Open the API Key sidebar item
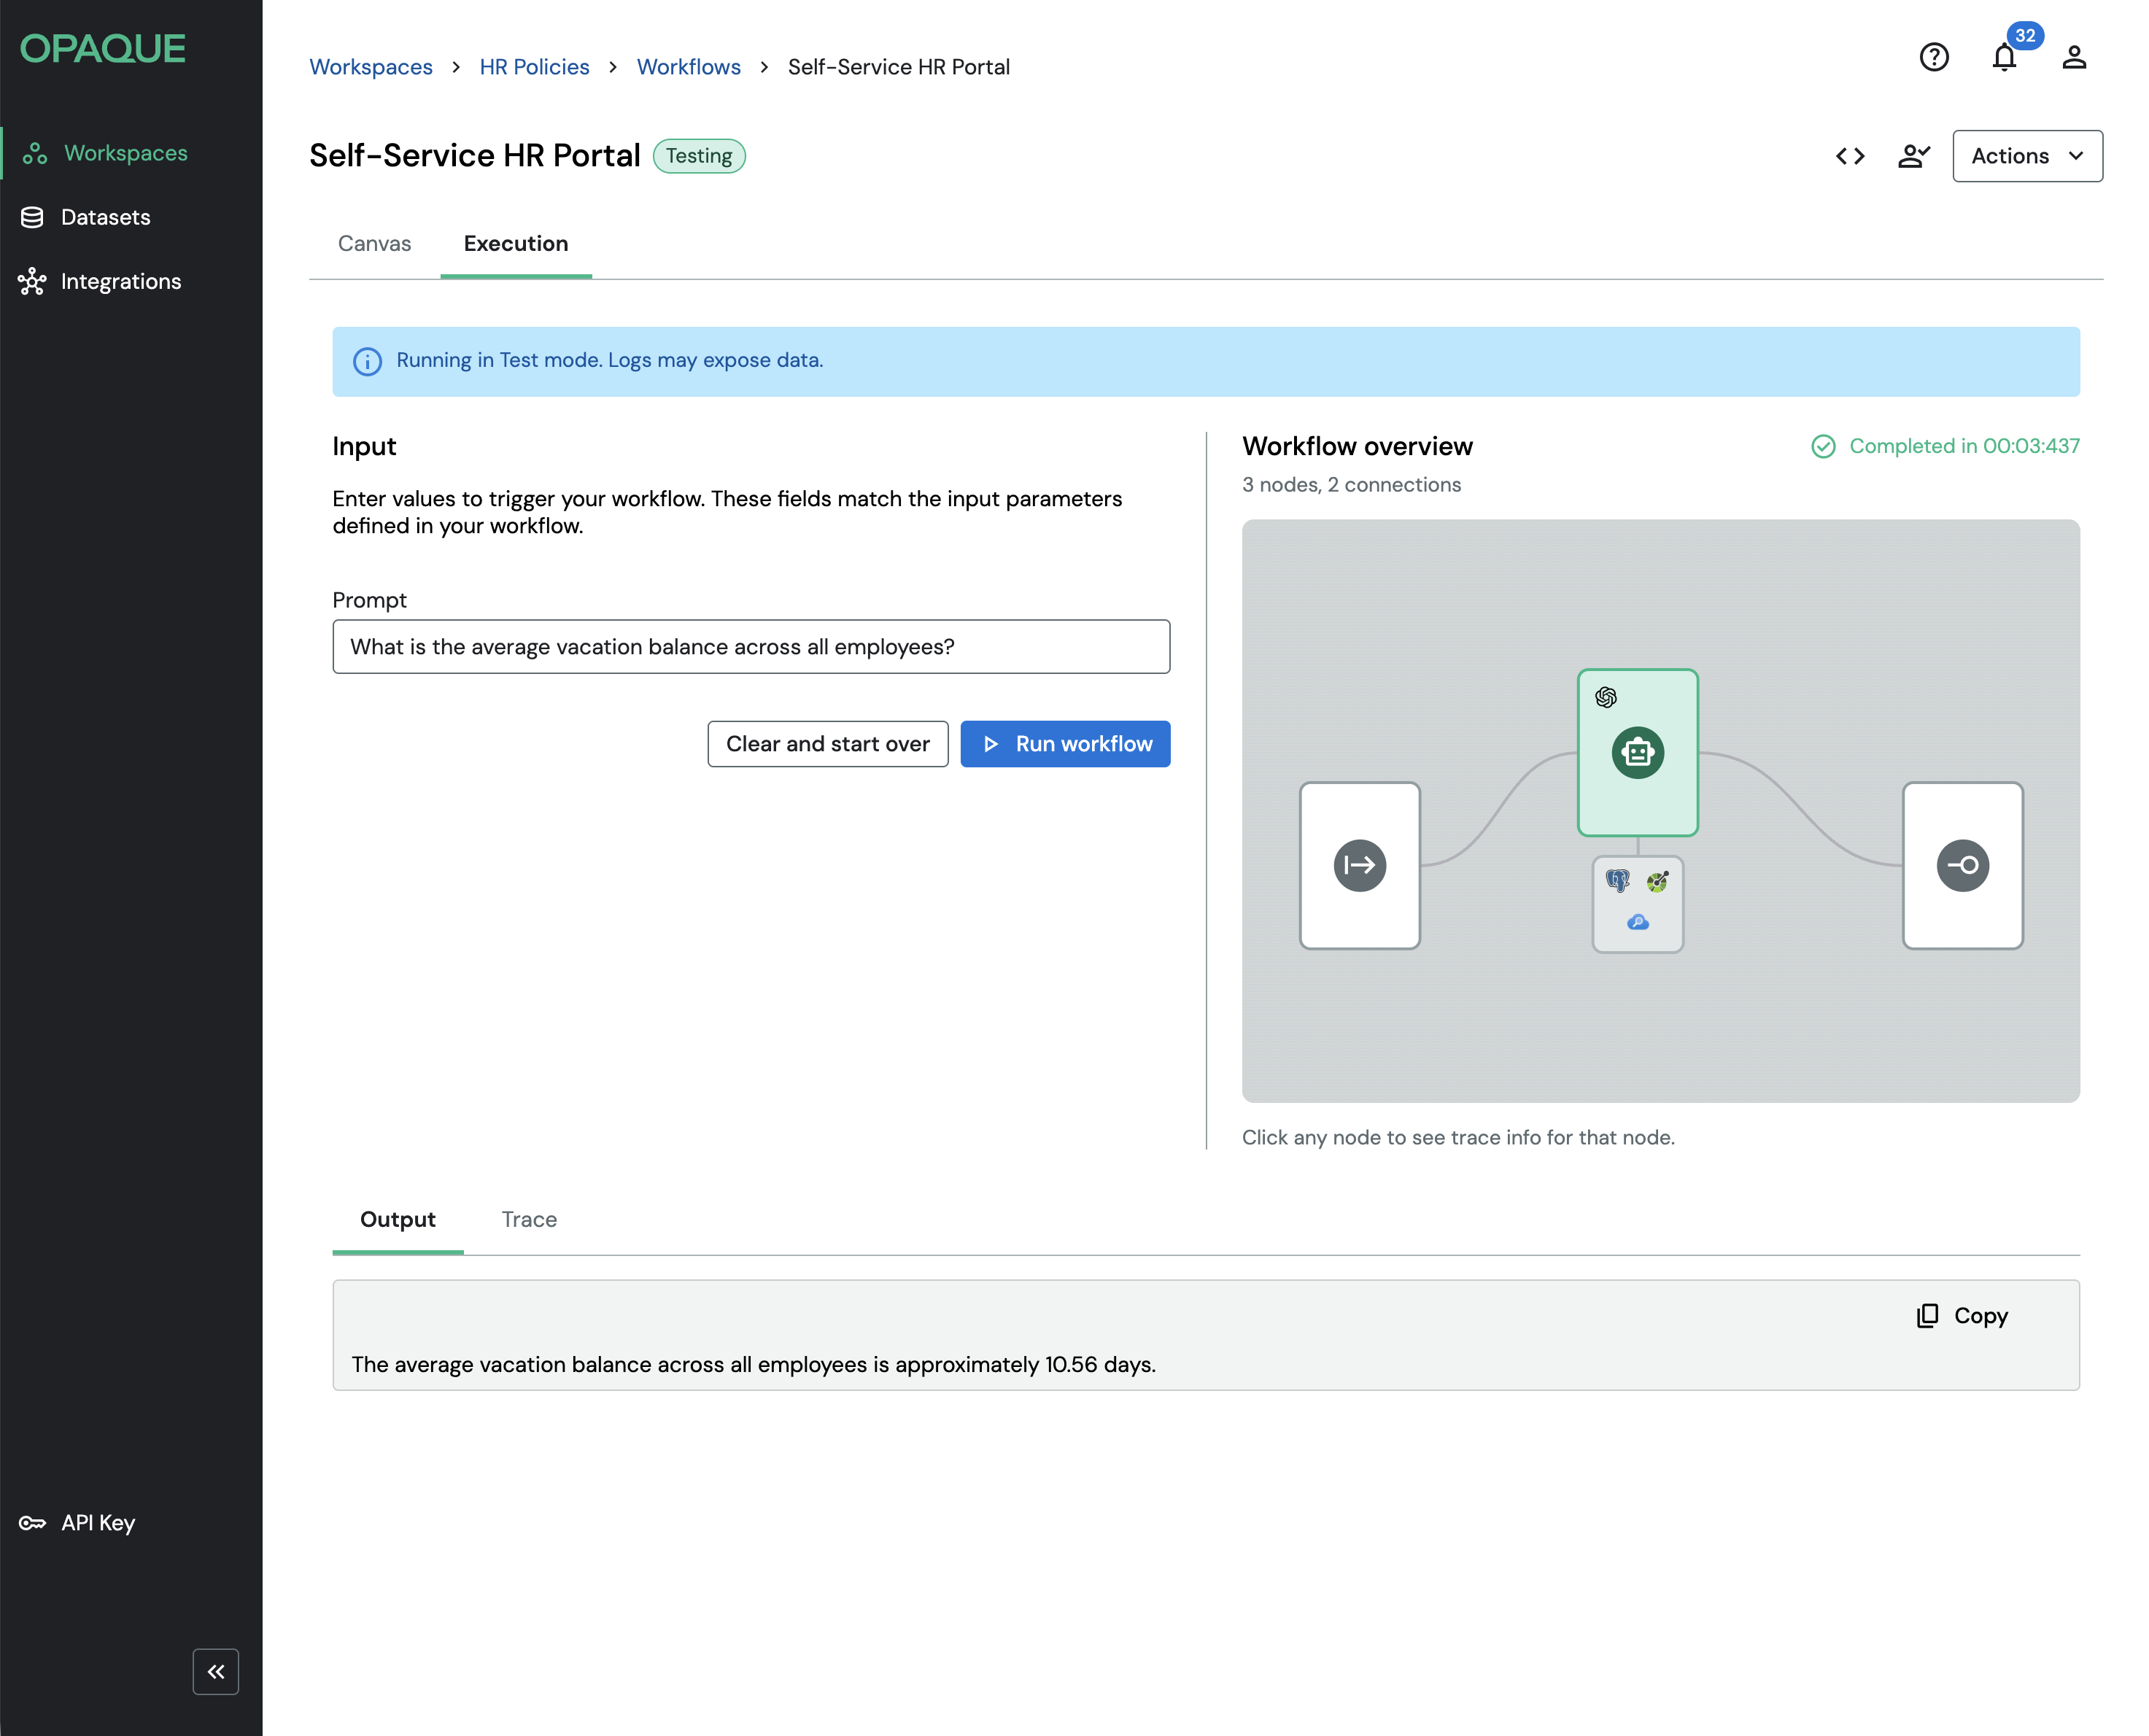This screenshot has width=2149, height=1736. coord(97,1523)
